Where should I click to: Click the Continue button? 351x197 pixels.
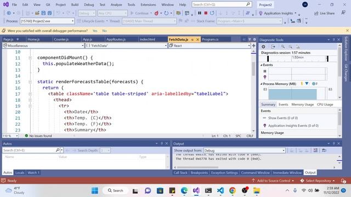(x=139, y=13)
